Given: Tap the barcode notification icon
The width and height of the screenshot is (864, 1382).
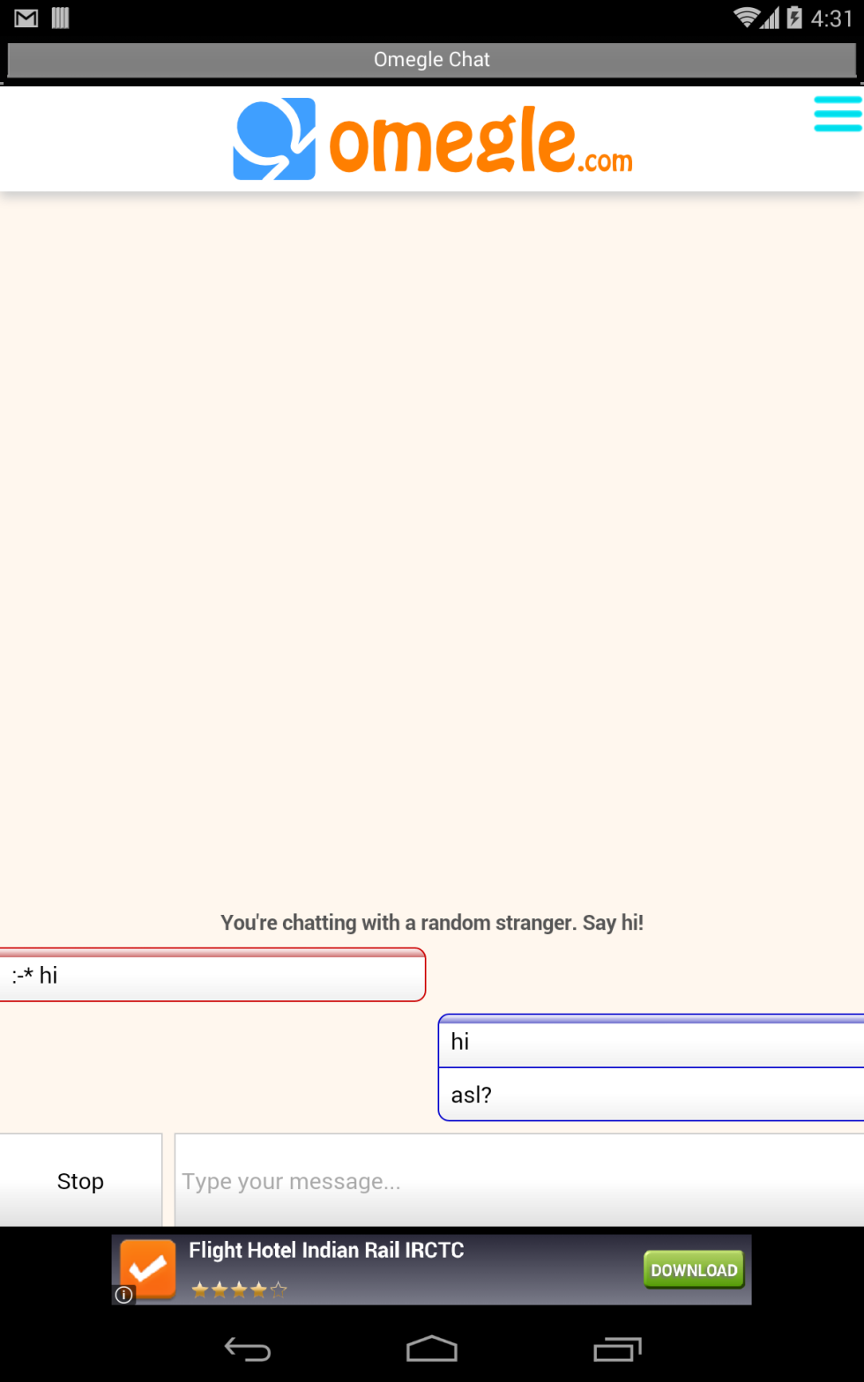Looking at the screenshot, I should (60, 18).
